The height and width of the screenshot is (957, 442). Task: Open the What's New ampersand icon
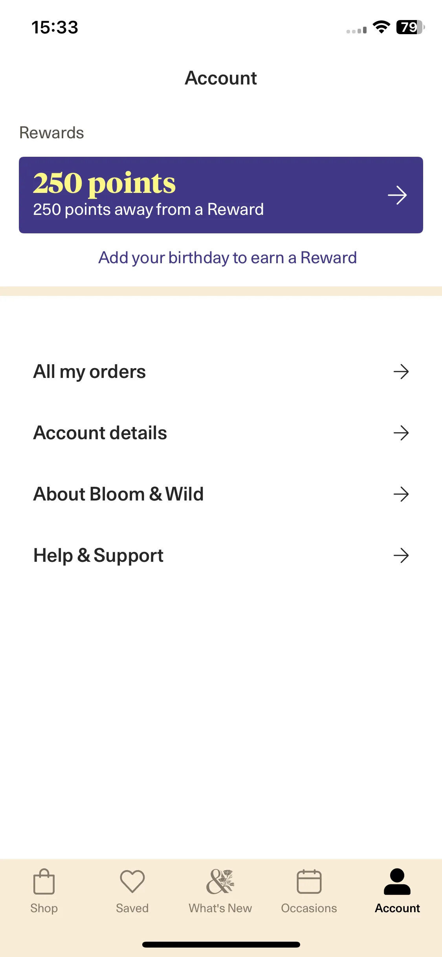(x=220, y=882)
